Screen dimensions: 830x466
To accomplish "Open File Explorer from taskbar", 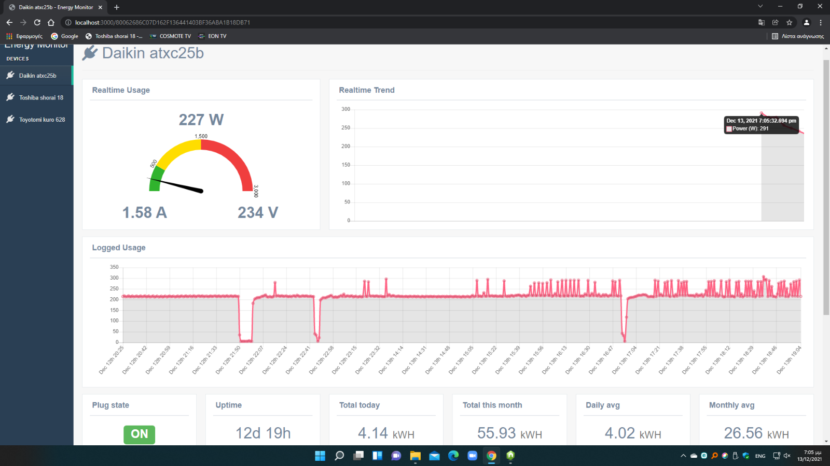I will 416,456.
